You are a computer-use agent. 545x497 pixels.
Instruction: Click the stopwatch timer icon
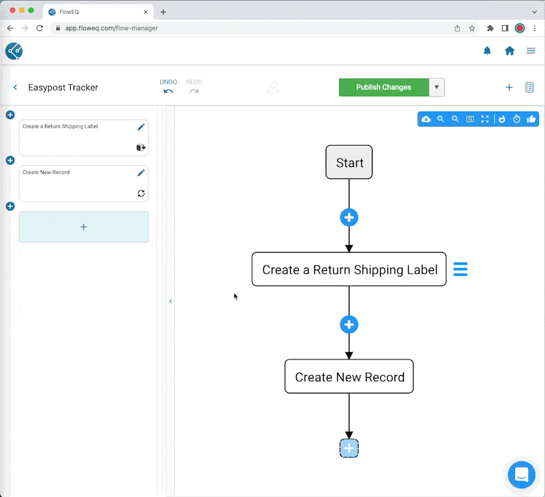pos(516,119)
